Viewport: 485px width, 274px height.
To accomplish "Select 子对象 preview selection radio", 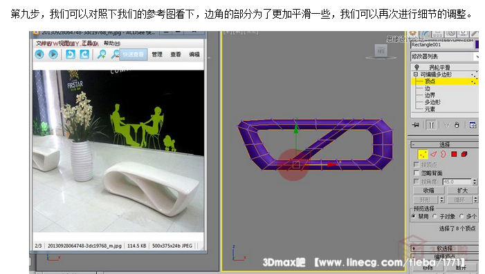I will [434, 216].
